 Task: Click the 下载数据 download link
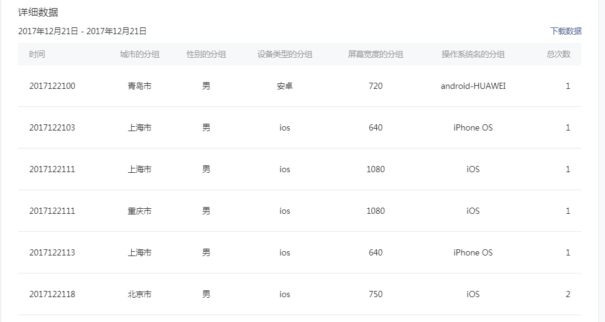pyautogui.click(x=565, y=31)
